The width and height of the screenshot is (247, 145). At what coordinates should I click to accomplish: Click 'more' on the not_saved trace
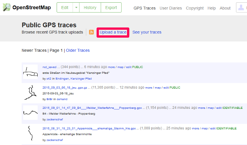pos(111,67)
